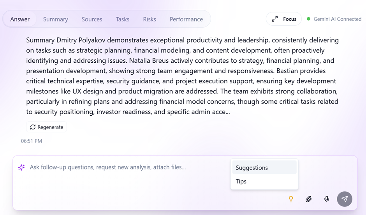View the Tasks tab
The width and height of the screenshot is (366, 215).
pos(123,19)
